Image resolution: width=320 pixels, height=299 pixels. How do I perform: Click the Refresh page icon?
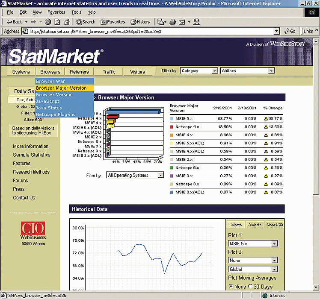point(57,22)
